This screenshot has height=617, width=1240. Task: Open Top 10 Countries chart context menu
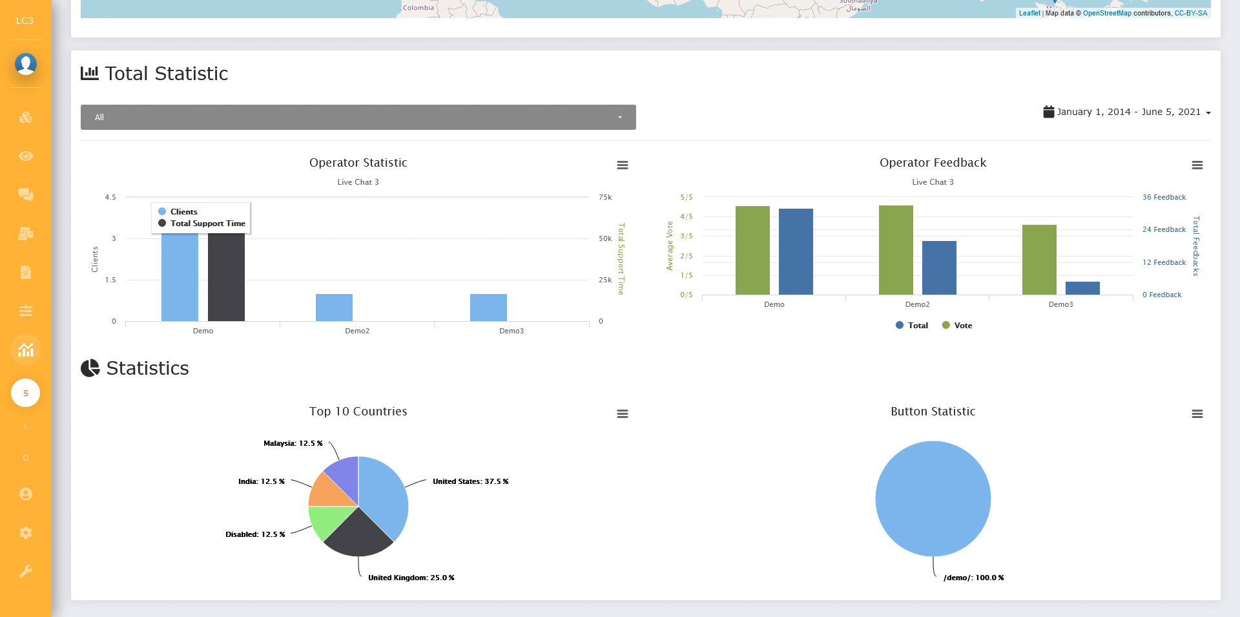[x=623, y=414]
